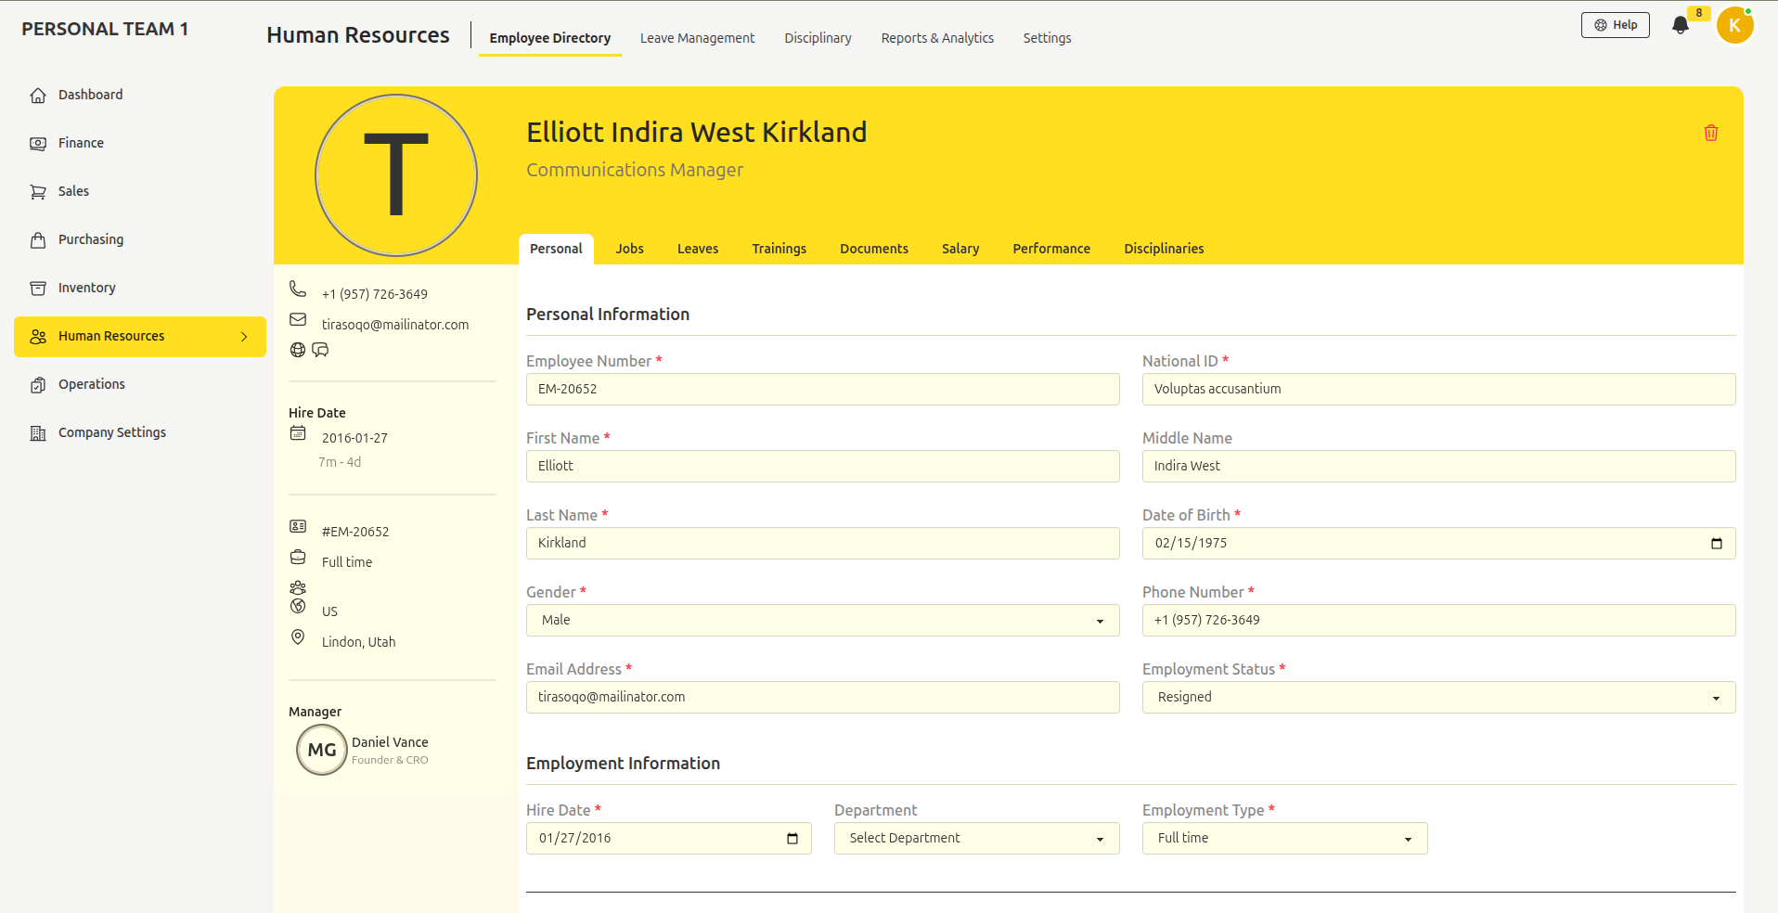Open Hire Date calendar picker icon

[x=792, y=839]
